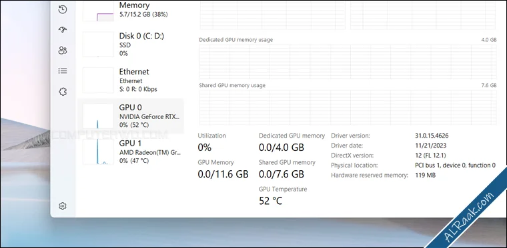Click the GPU Temperature 52 °C value

271,201
